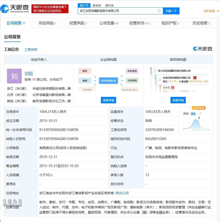Click the 对外投资 box in diagram

coord(132,71)
